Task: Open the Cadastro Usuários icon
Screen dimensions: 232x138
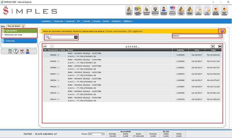Action: 164,11
